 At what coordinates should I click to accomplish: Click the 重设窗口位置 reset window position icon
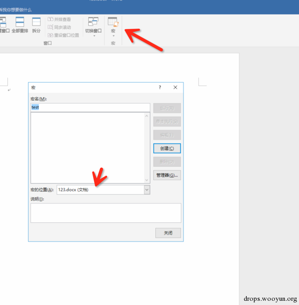pyautogui.click(x=50, y=35)
